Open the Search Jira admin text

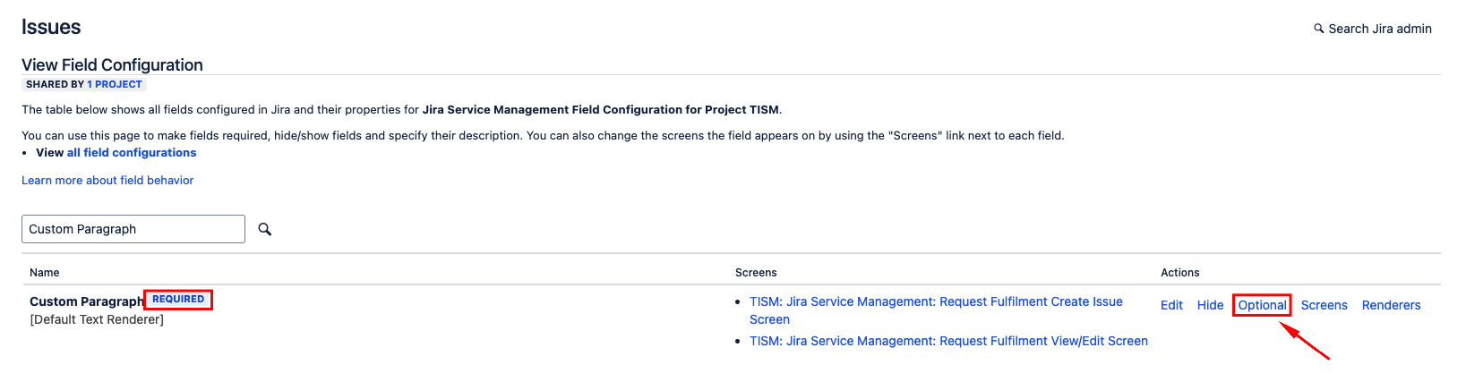pyautogui.click(x=1379, y=29)
